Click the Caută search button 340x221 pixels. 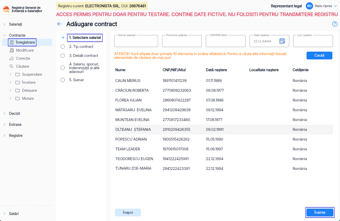(319, 55)
